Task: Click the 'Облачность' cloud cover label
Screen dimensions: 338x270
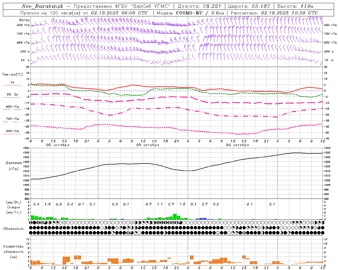Action: click(13, 229)
